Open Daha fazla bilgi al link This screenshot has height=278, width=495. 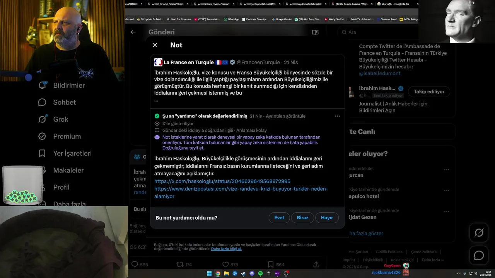(x=226, y=249)
